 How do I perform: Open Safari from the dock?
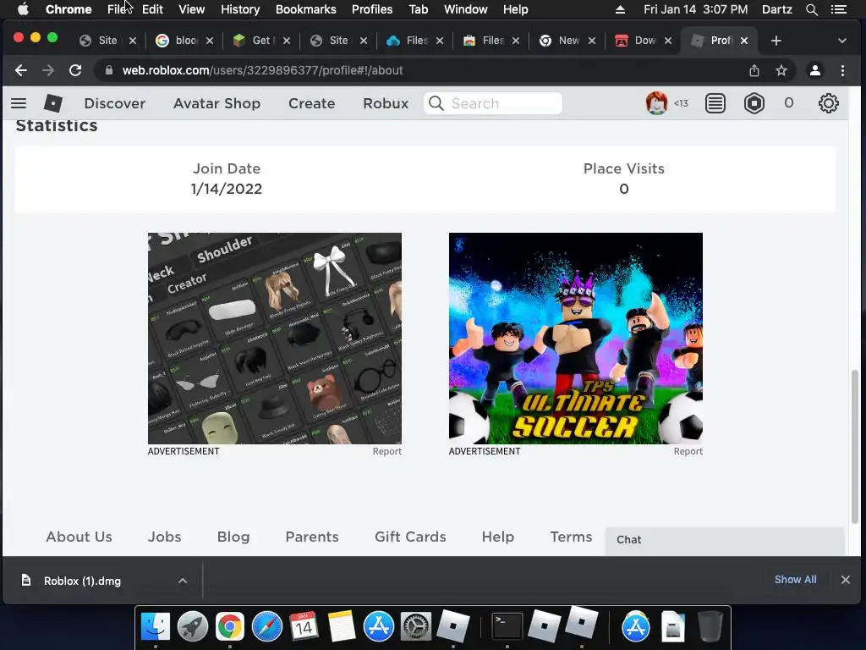point(267,626)
